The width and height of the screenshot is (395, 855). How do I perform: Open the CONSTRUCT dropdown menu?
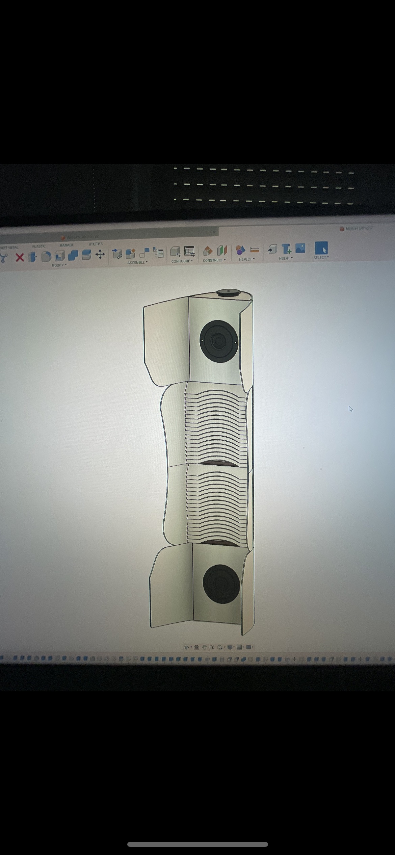(x=214, y=260)
